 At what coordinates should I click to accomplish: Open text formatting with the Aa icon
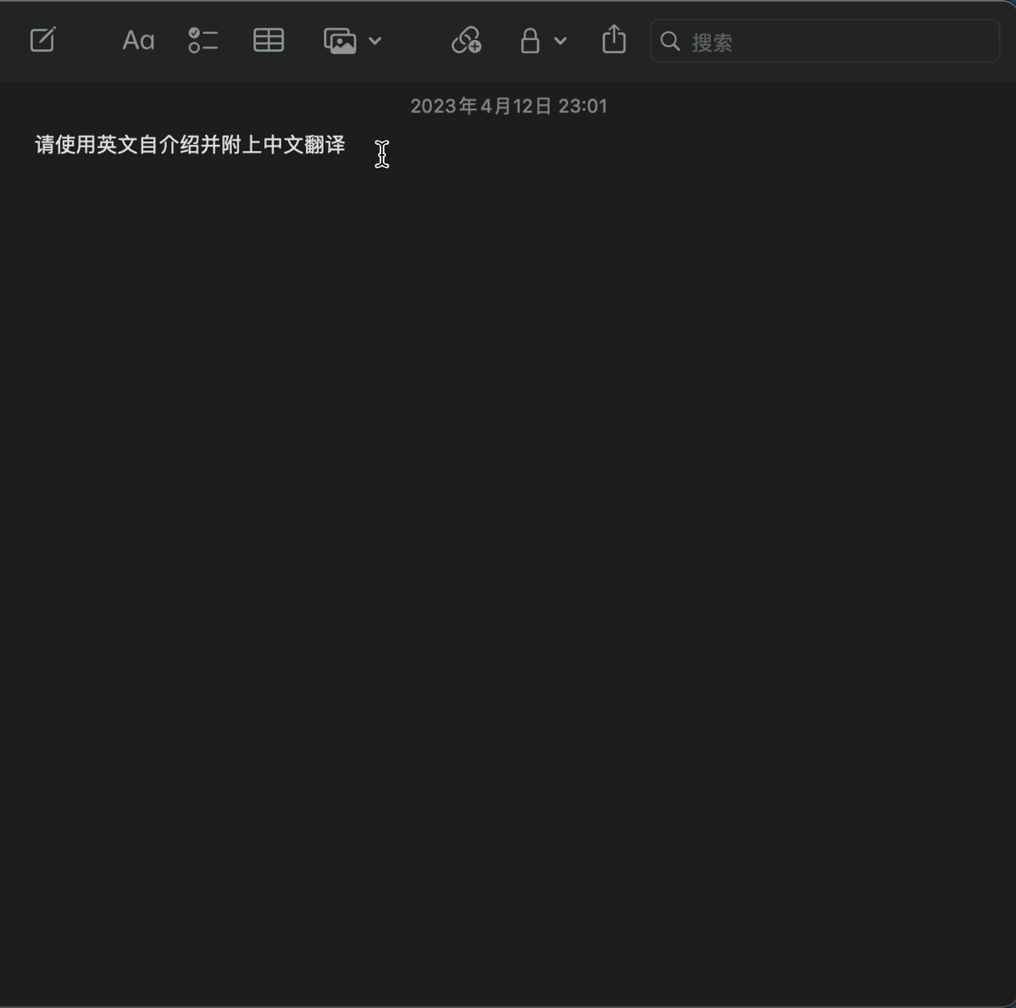point(137,40)
